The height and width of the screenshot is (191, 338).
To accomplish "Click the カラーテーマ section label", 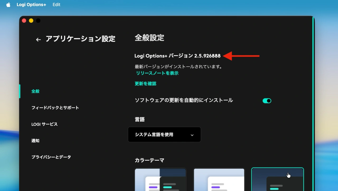I will (149, 160).
